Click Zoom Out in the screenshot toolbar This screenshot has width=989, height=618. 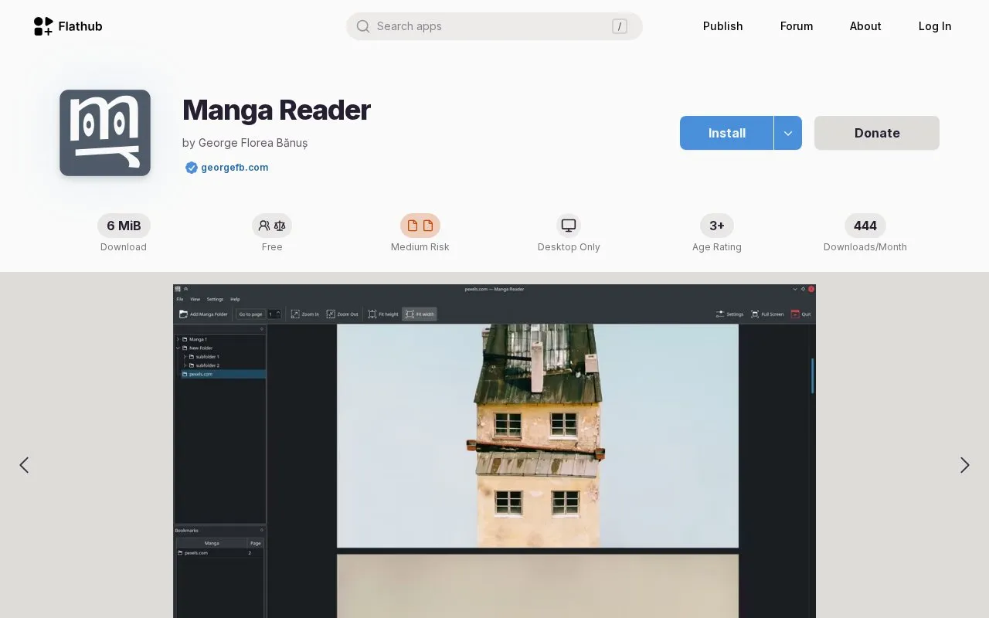tap(342, 314)
